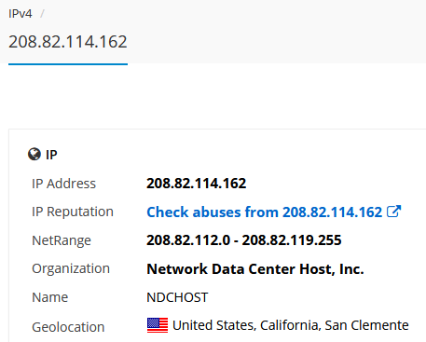Click the United States flag icon
Screen dimensions: 426x342
[158, 325]
